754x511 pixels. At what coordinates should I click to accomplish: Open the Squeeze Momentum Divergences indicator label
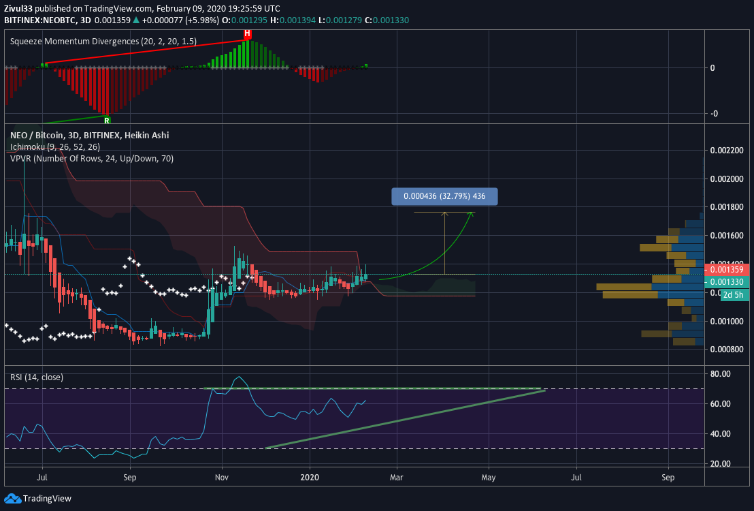click(103, 42)
